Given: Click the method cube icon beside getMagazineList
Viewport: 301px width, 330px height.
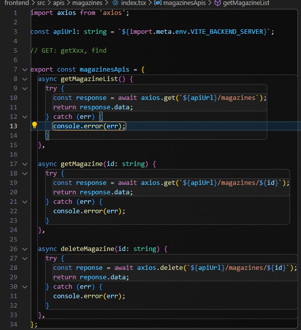Looking at the screenshot, I should pyautogui.click(x=218, y=3).
